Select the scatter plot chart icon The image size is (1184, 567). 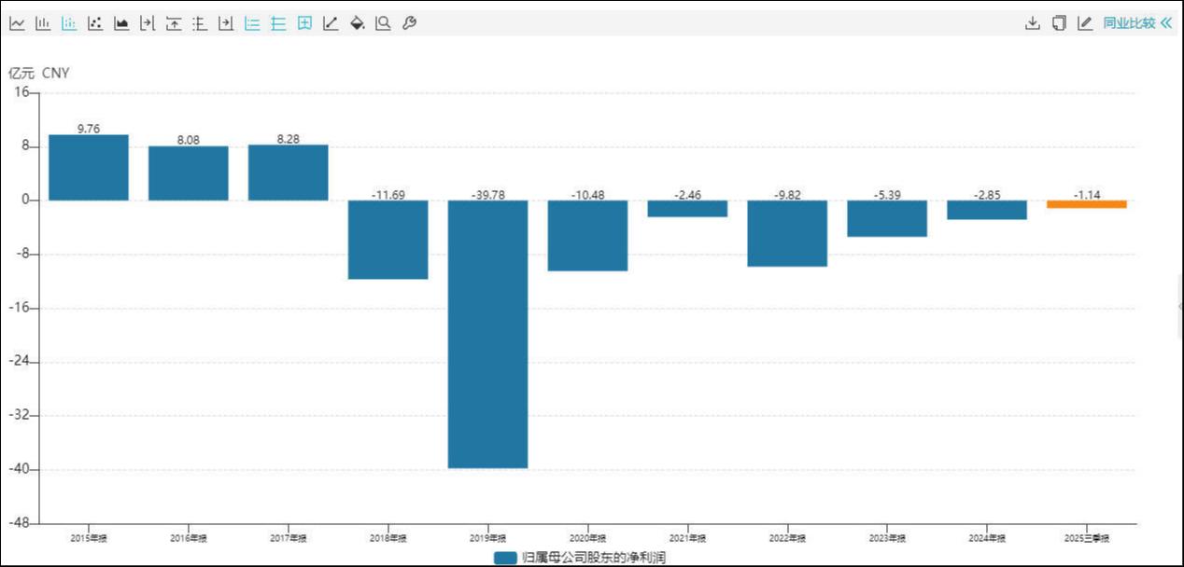95,23
